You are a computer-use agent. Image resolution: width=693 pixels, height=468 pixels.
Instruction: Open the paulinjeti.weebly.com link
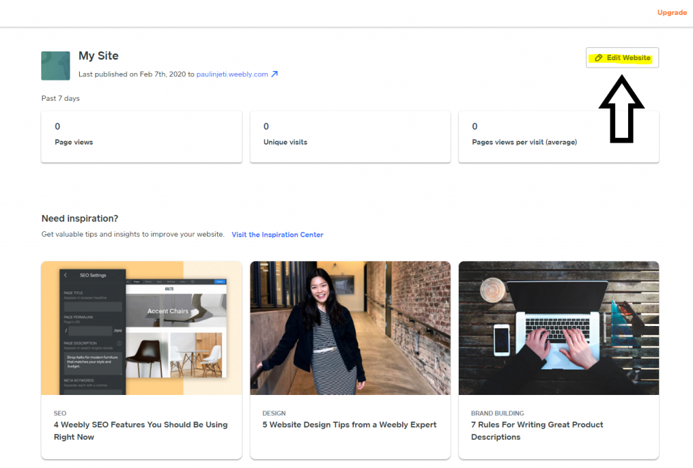pyautogui.click(x=232, y=74)
